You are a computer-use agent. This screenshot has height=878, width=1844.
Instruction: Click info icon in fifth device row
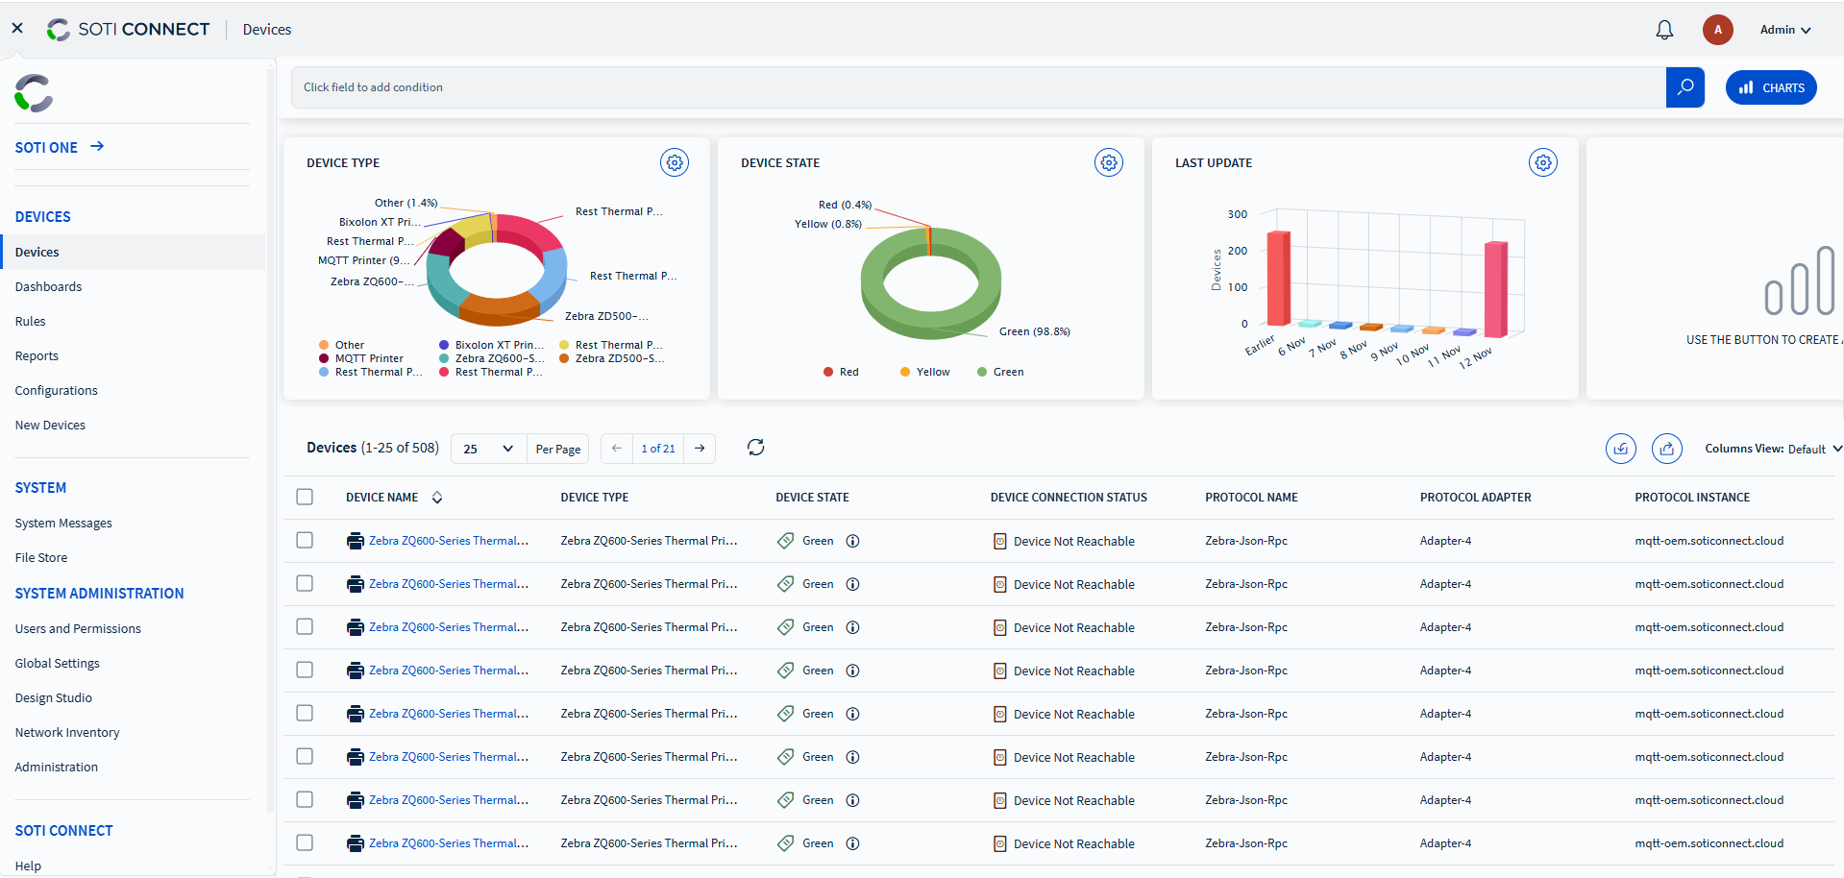852,714
